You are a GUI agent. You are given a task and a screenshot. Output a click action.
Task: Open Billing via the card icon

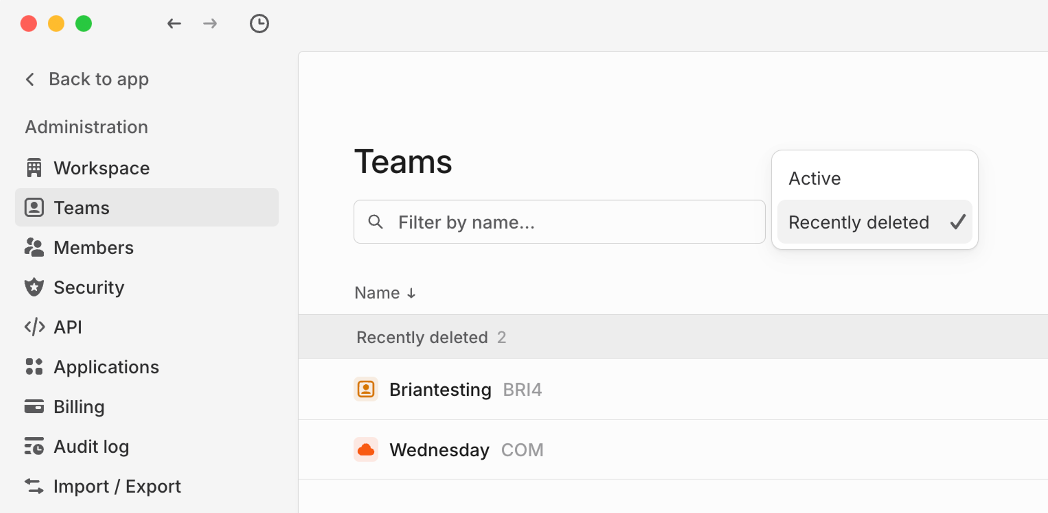pyautogui.click(x=35, y=407)
